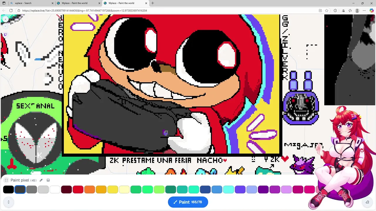
Task: Go back to previous page
Action: (4, 11)
